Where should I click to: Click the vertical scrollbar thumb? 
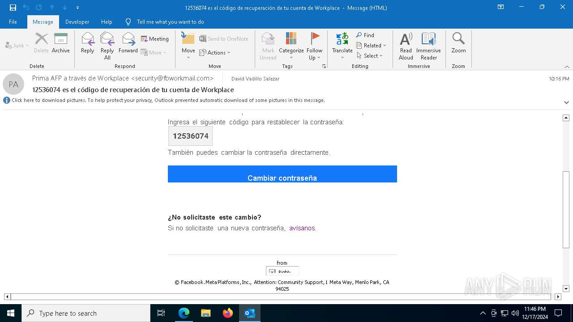click(x=566, y=209)
